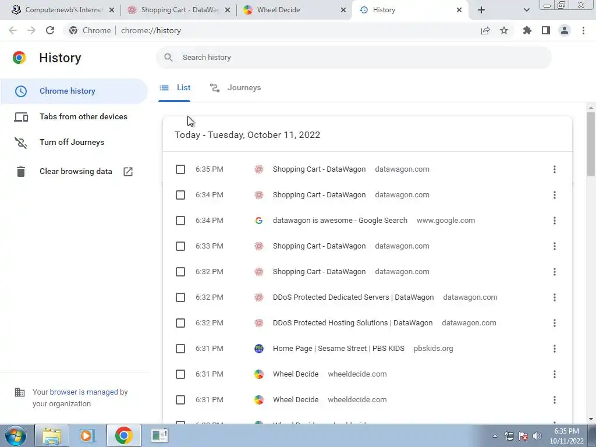This screenshot has width=596, height=447.
Task: Check the Sesame Street PBS KIDS entry
Action: [180, 349]
